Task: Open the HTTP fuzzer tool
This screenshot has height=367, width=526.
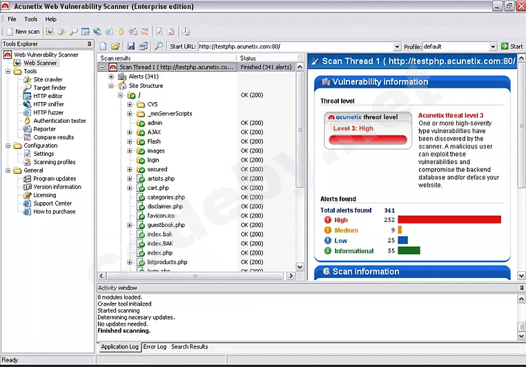Action: click(48, 112)
